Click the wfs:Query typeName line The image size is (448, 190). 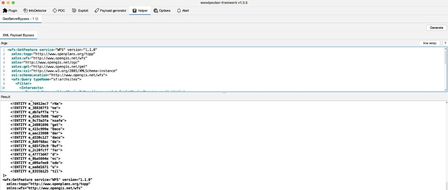point(46,79)
